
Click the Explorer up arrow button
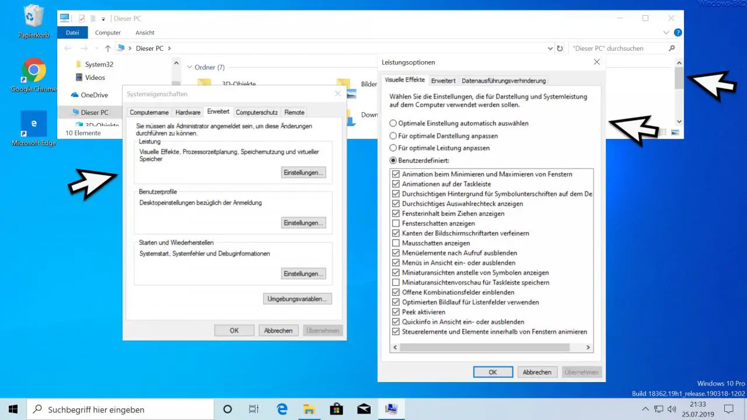point(108,48)
